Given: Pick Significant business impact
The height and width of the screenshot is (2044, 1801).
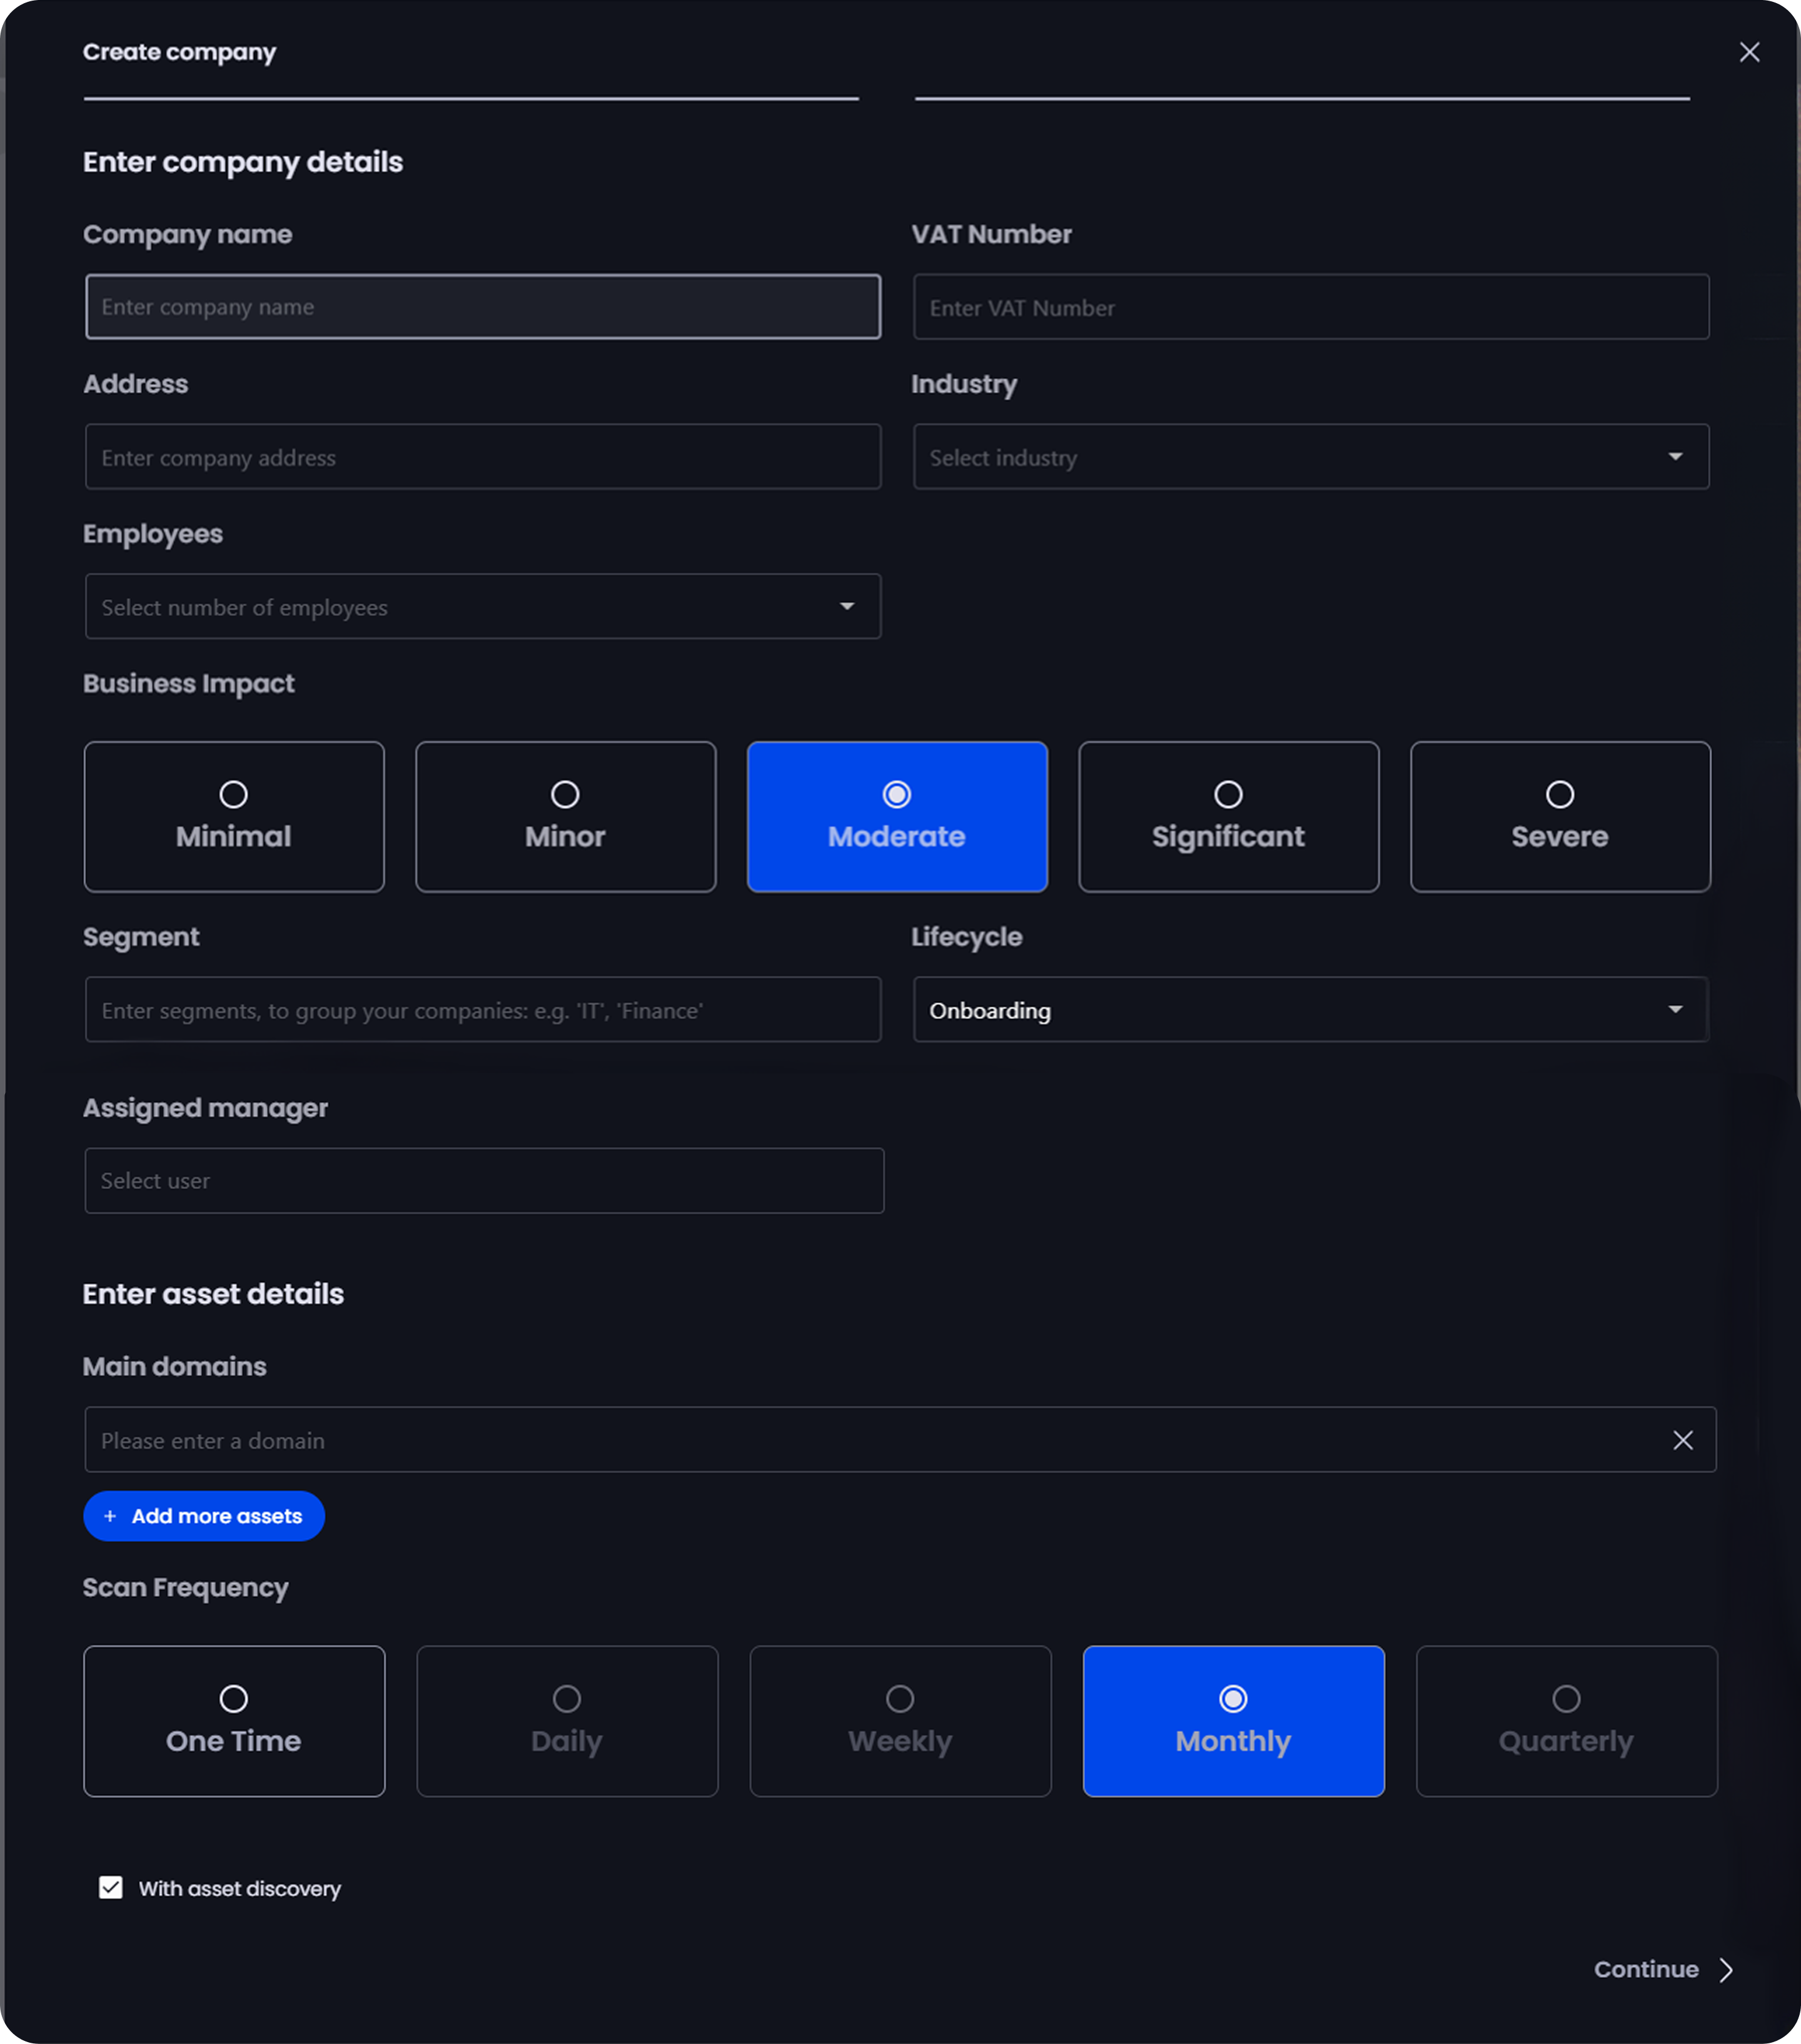Looking at the screenshot, I should [x=1229, y=817].
